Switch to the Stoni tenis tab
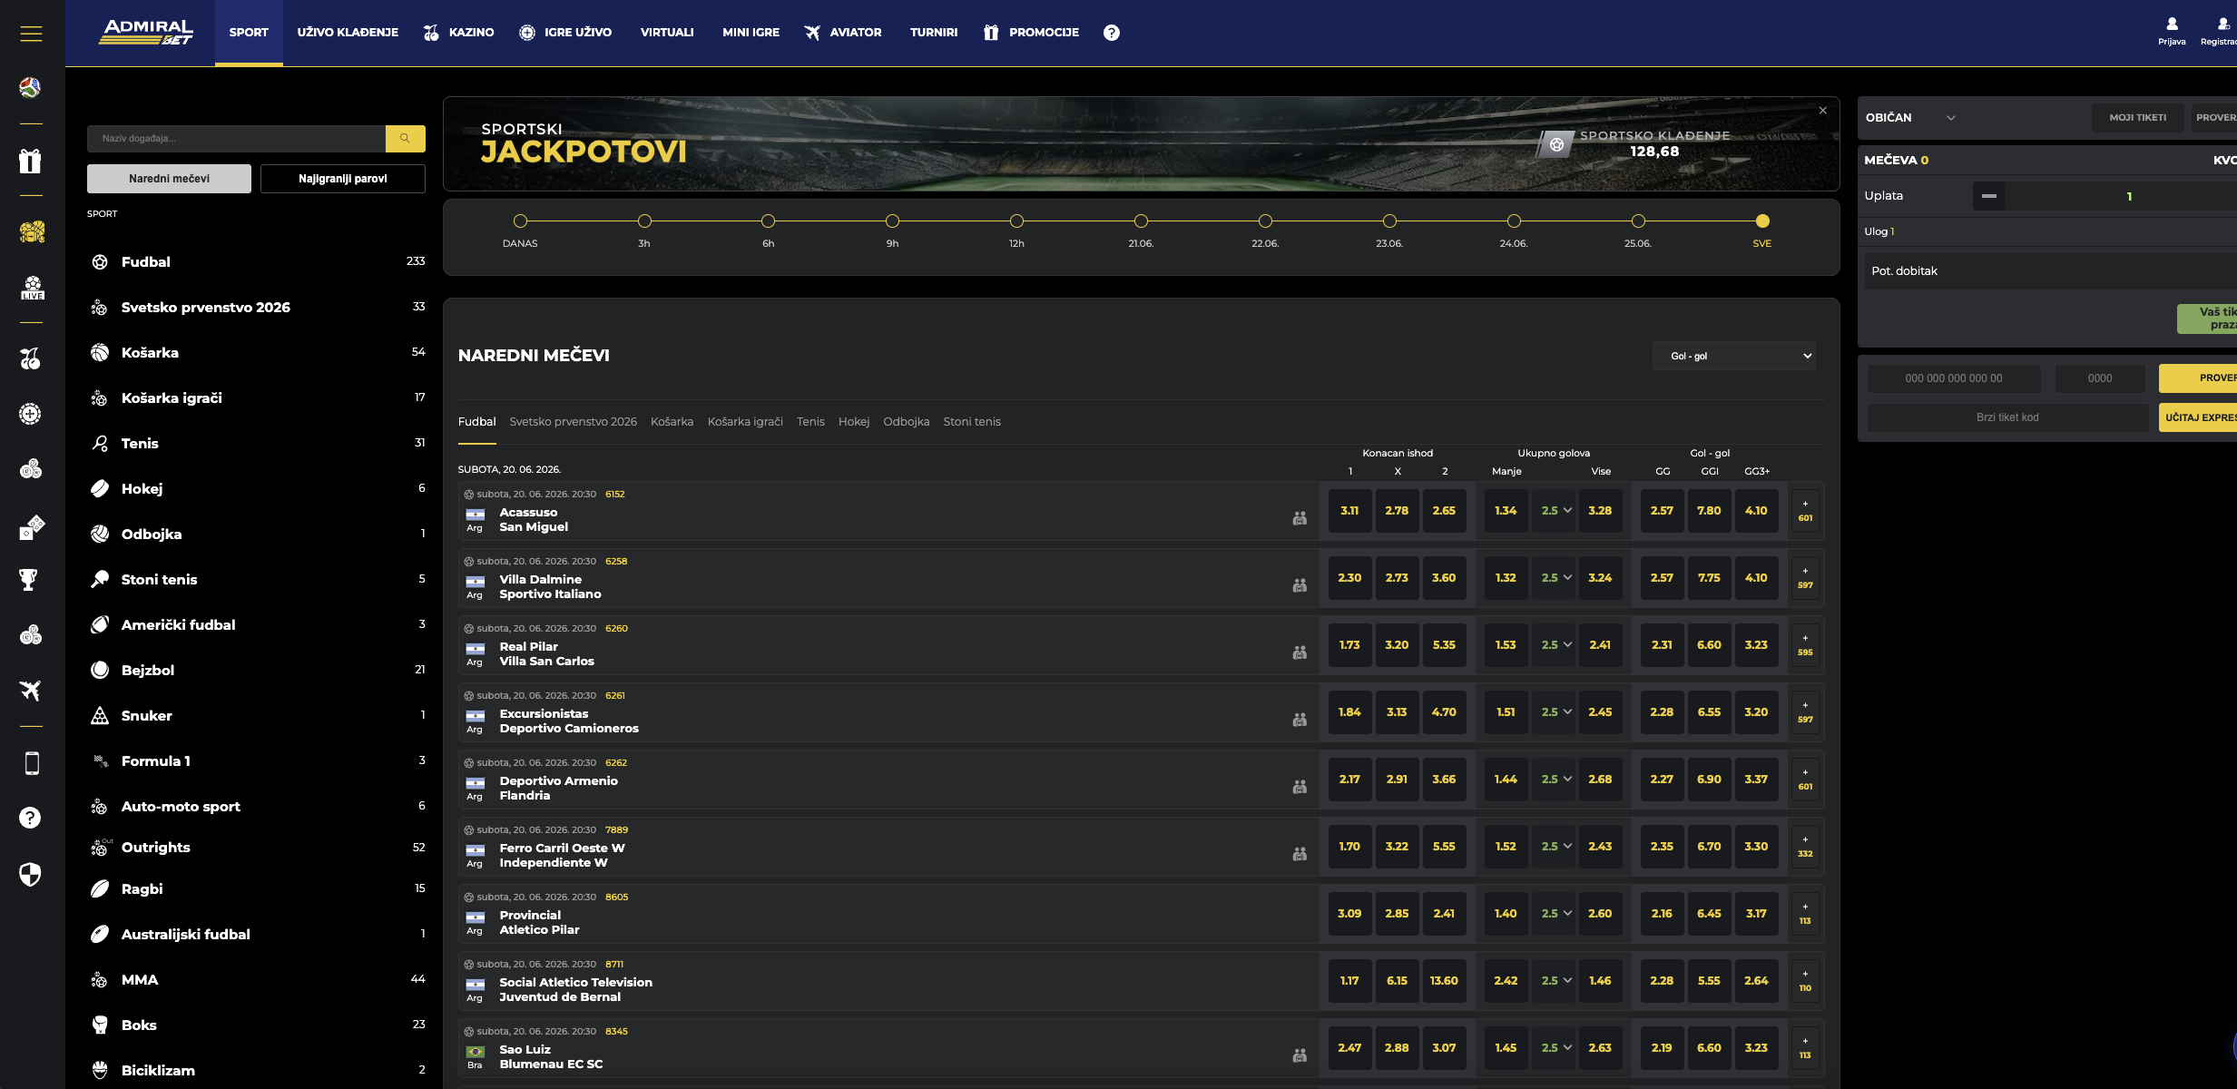This screenshot has height=1089, width=2237. click(x=972, y=422)
